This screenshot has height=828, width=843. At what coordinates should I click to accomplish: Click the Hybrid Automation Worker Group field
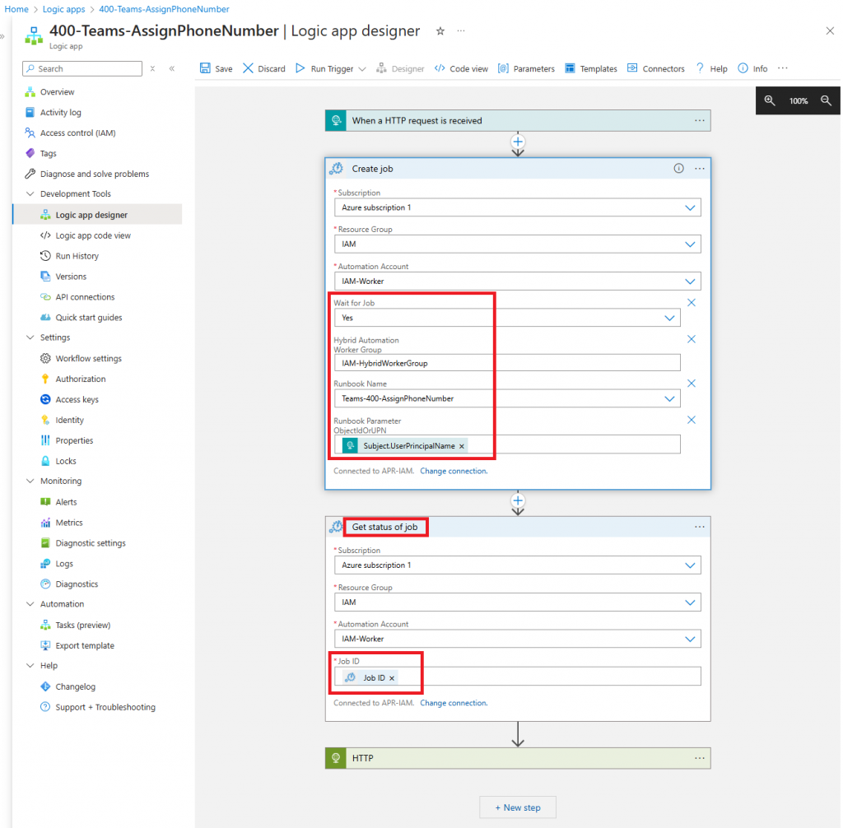point(507,363)
